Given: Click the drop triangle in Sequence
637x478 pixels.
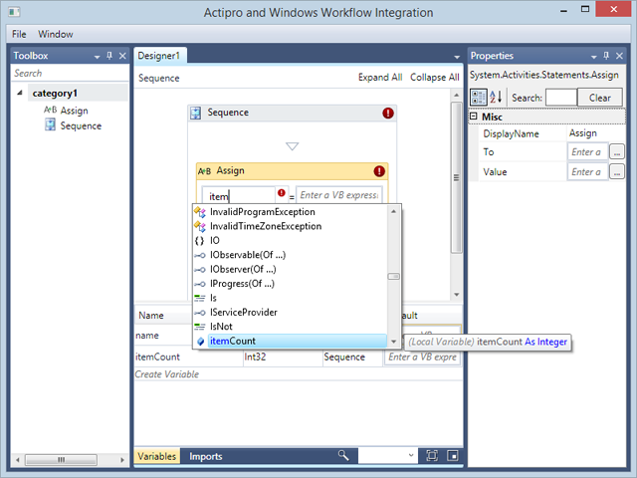Looking at the screenshot, I should tap(292, 146).
